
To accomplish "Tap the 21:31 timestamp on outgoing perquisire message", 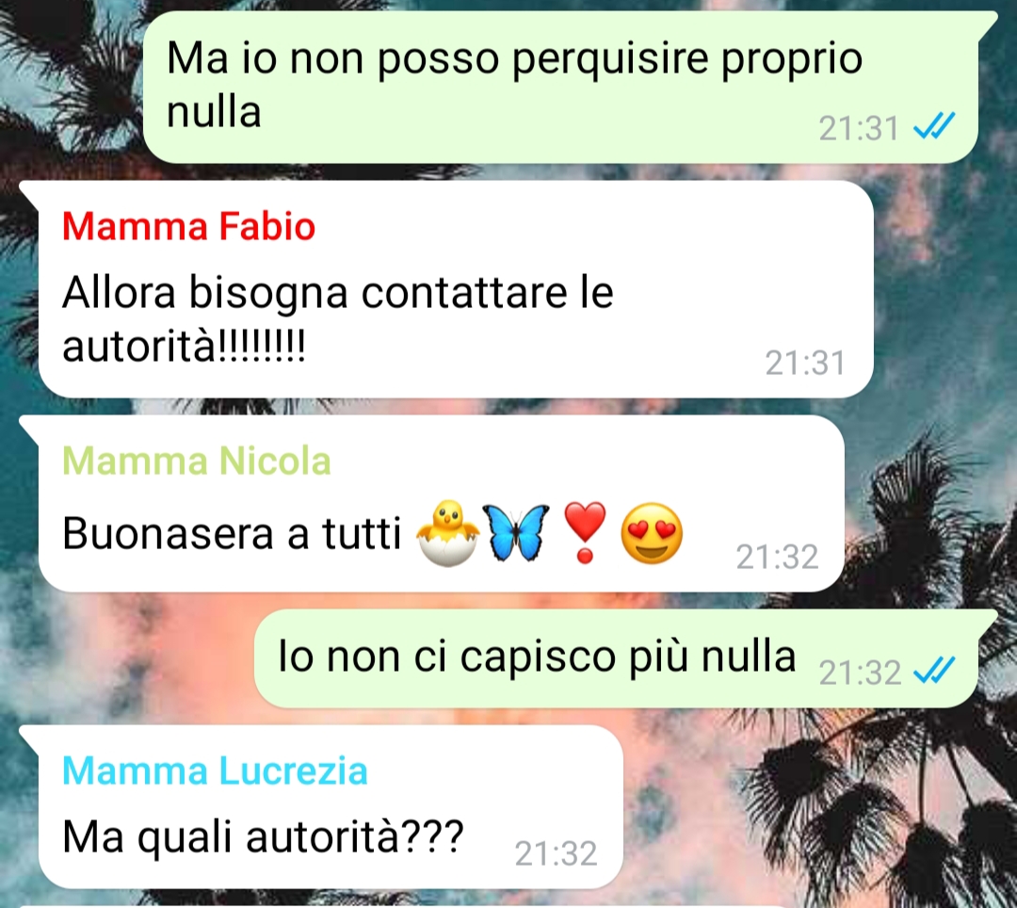I will [859, 128].
